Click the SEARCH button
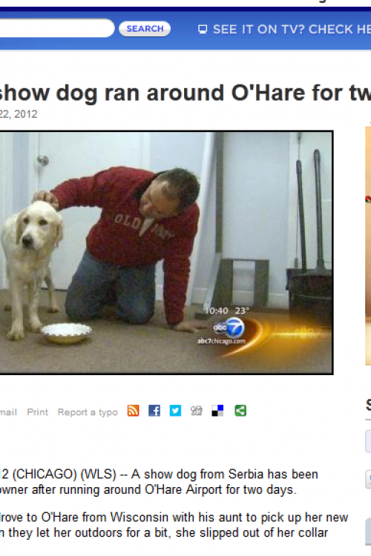Screen dimensions: 371x556 pos(145,29)
